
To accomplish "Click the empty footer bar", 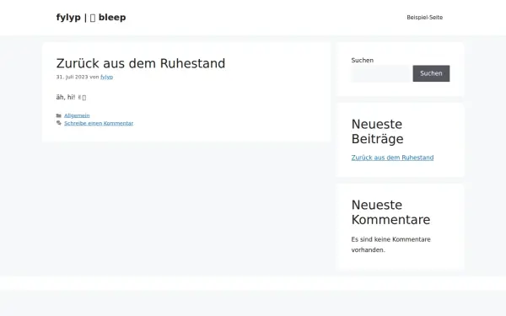I will point(253,283).
